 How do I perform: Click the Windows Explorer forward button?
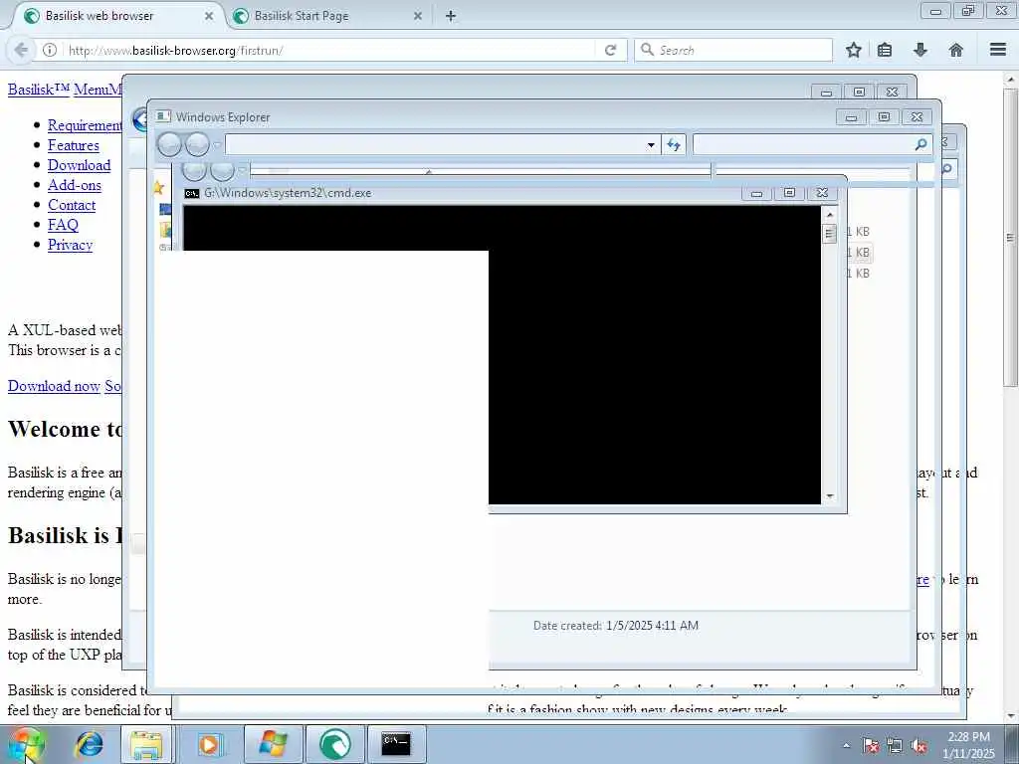pyautogui.click(x=197, y=144)
